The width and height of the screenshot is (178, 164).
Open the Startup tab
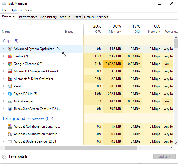[65, 17]
